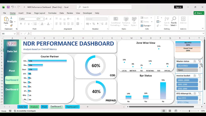Click the Cut scissors icon
The height and width of the screenshot is (116, 206).
click(x=11, y=18)
